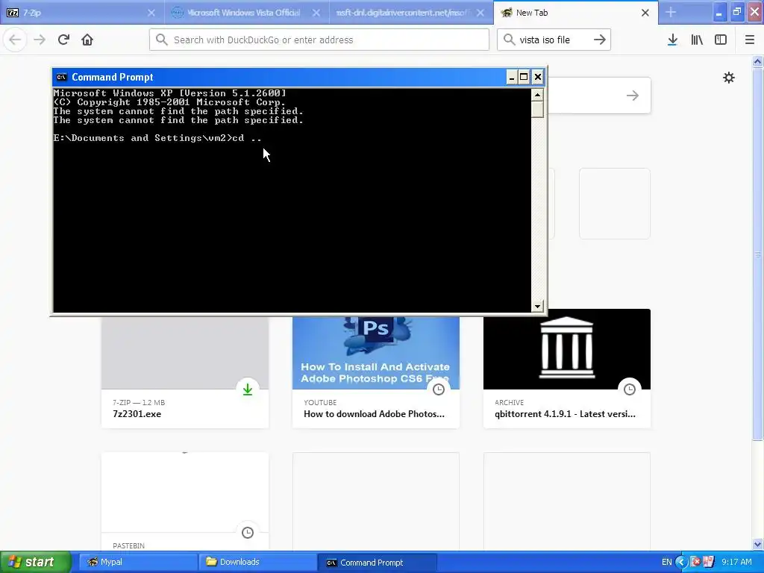This screenshot has width=764, height=573.
Task: Close the 7-Zip tab
Action: [x=151, y=13]
